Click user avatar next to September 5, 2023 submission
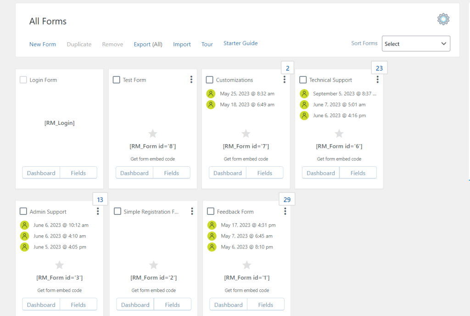 (304, 94)
